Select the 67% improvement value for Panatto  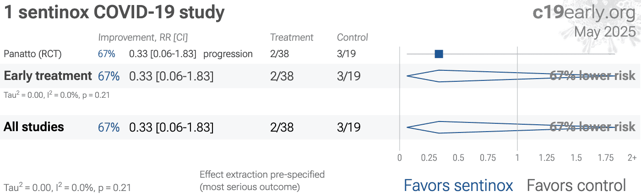(107, 54)
